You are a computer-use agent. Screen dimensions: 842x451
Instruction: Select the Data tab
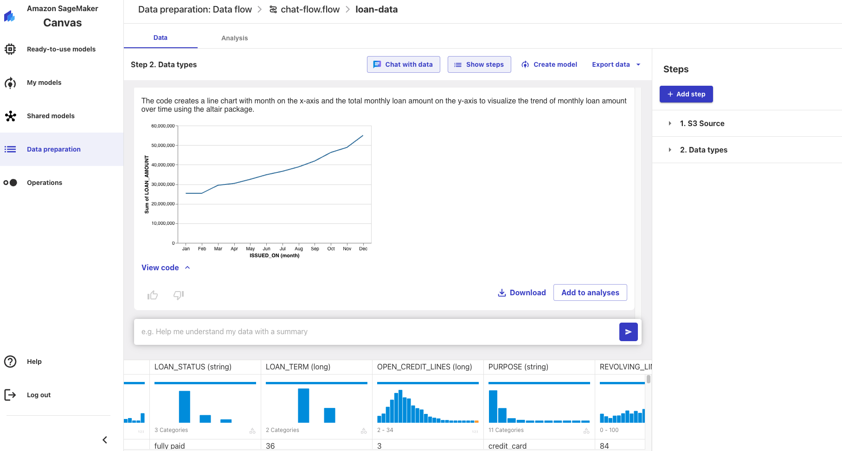tap(161, 38)
